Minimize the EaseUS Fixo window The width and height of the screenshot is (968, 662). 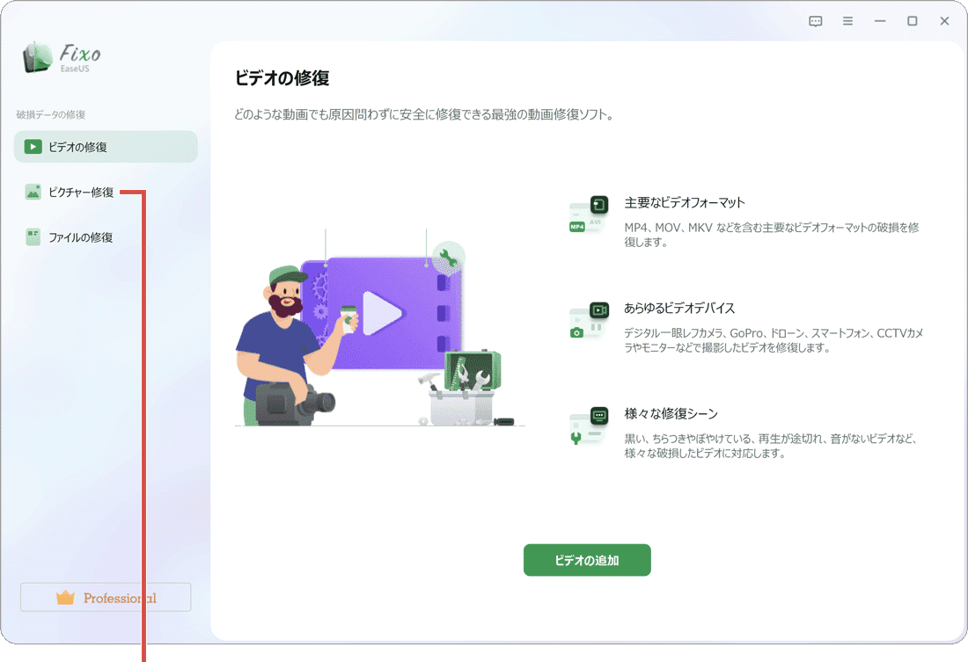point(879,20)
